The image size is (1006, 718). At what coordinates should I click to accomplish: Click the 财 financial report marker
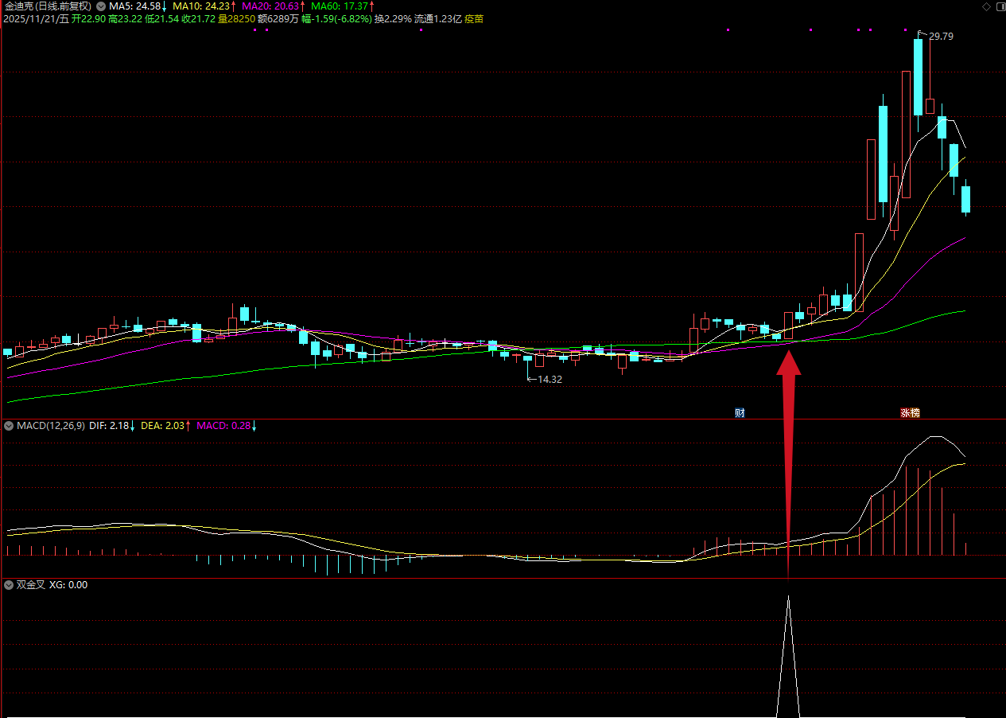[740, 412]
